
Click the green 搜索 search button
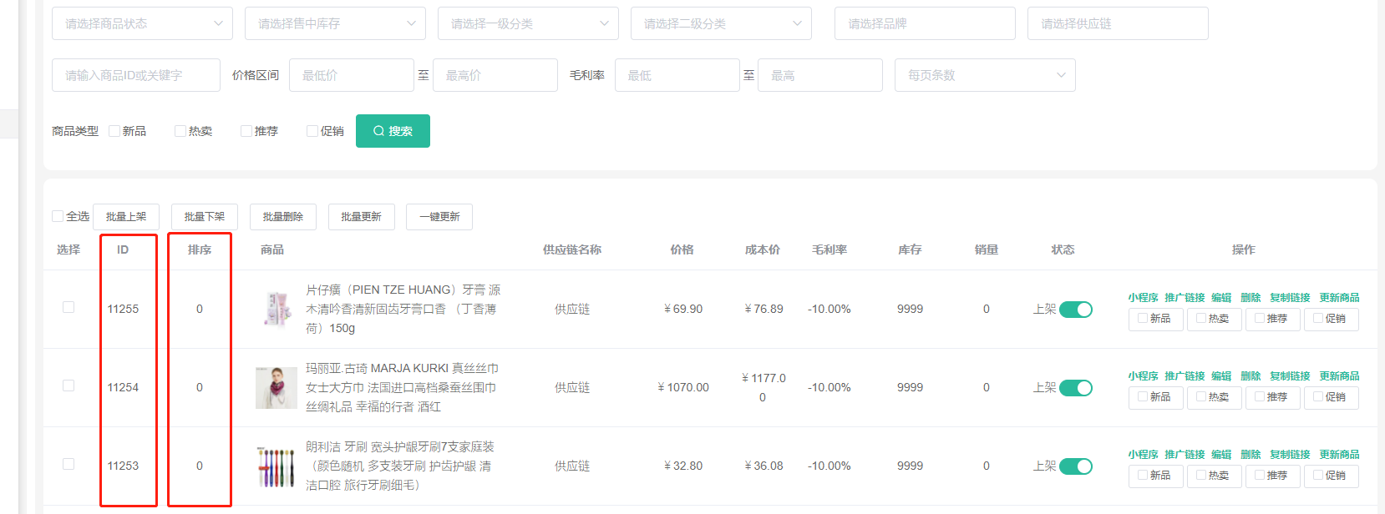click(393, 131)
